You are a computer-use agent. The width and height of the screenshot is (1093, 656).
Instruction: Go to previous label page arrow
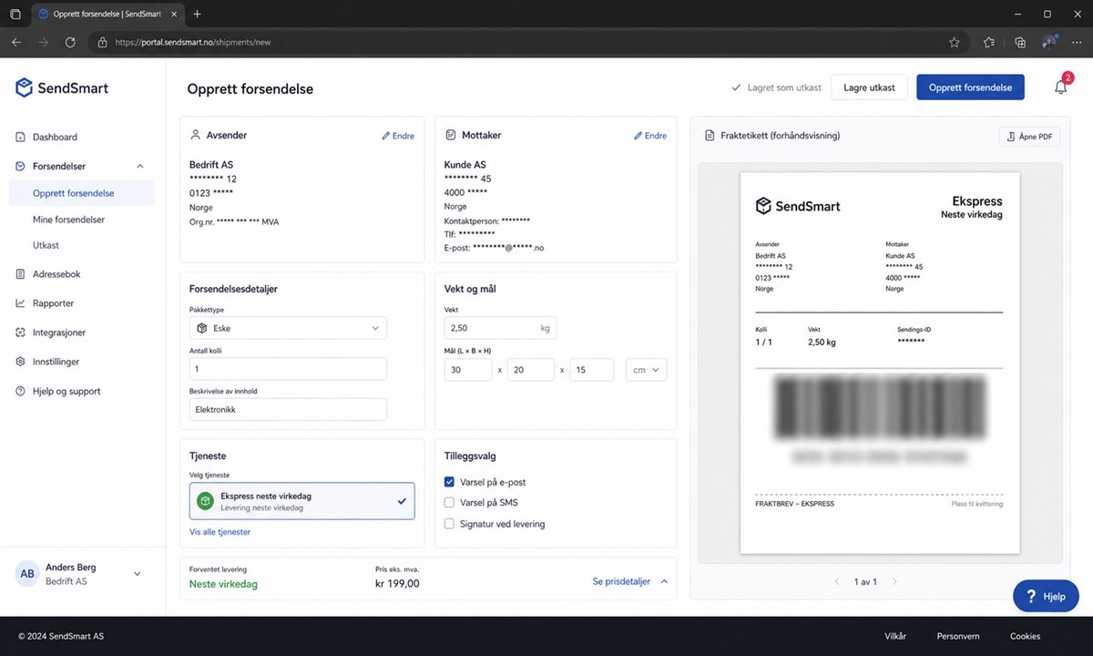(x=837, y=581)
